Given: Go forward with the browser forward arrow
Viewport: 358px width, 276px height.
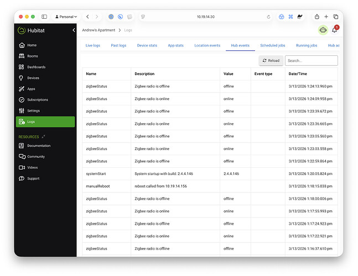Looking at the screenshot, I should pos(97,17).
